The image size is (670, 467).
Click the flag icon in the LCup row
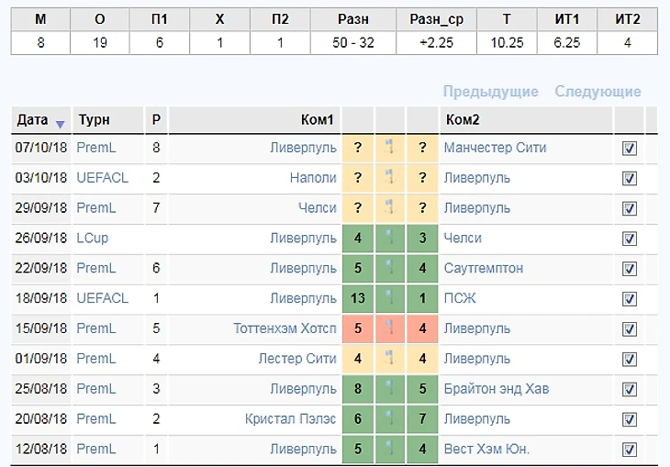click(390, 239)
